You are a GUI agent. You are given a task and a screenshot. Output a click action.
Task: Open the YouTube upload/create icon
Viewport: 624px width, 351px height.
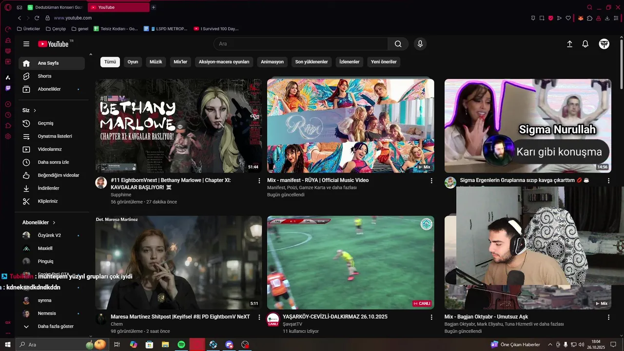coord(569,44)
